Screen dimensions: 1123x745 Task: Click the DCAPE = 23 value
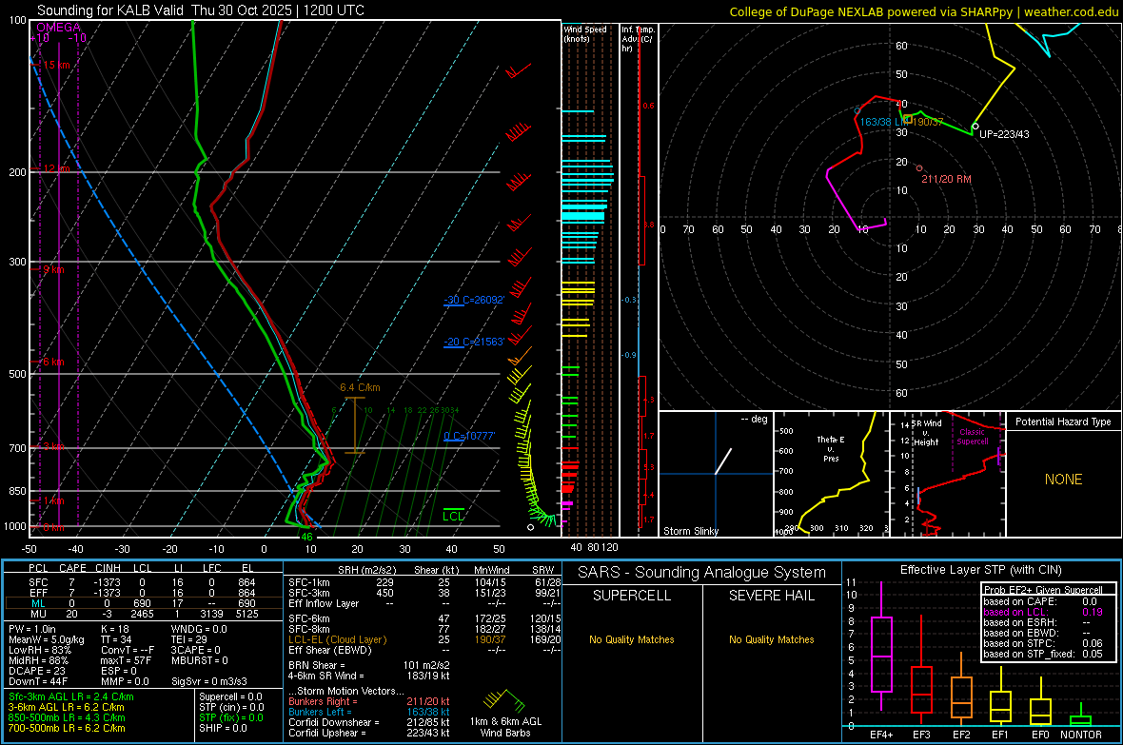pos(37,671)
